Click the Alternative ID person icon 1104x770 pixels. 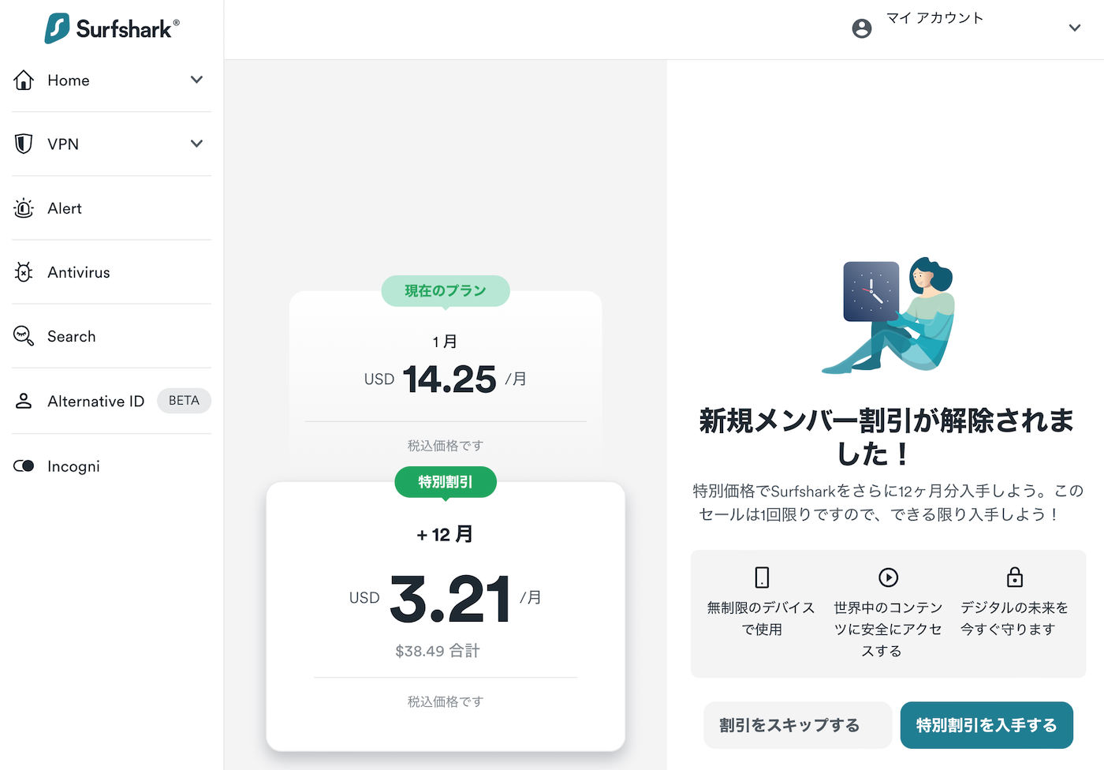click(x=24, y=401)
